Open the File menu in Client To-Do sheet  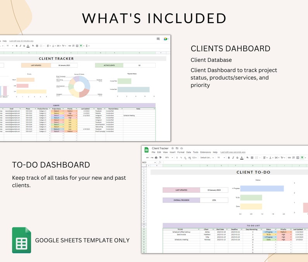pyautogui.click(x=153, y=152)
